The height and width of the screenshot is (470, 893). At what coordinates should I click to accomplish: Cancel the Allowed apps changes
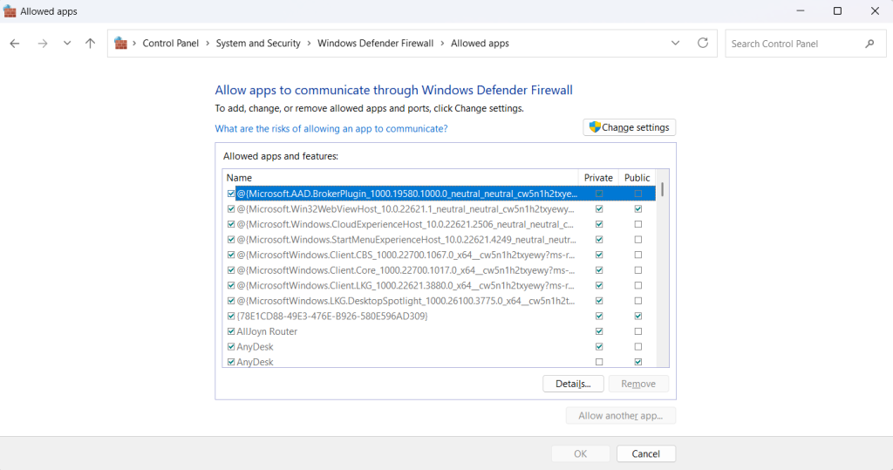coord(646,454)
